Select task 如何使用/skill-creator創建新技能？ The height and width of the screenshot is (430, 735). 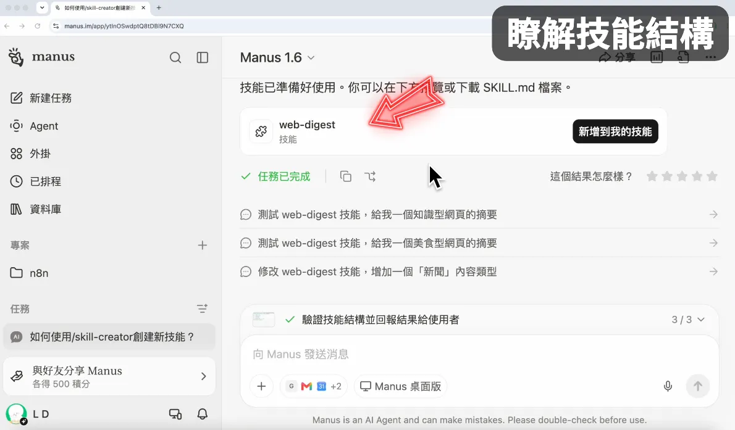109,337
